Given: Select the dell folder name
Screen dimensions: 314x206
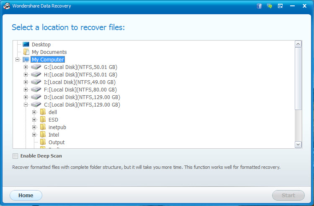Looking at the screenshot, I should [x=53, y=112].
